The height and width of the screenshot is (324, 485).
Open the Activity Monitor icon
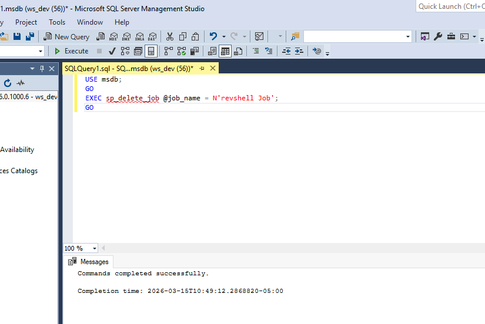[x=259, y=36]
